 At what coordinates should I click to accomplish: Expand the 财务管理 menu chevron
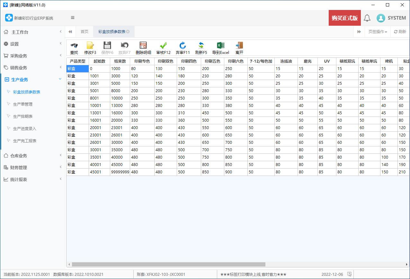[x=60, y=167]
